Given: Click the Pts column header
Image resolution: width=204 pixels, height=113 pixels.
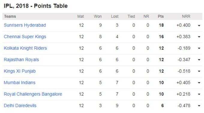Looking at the screenshot, I should point(161,16).
